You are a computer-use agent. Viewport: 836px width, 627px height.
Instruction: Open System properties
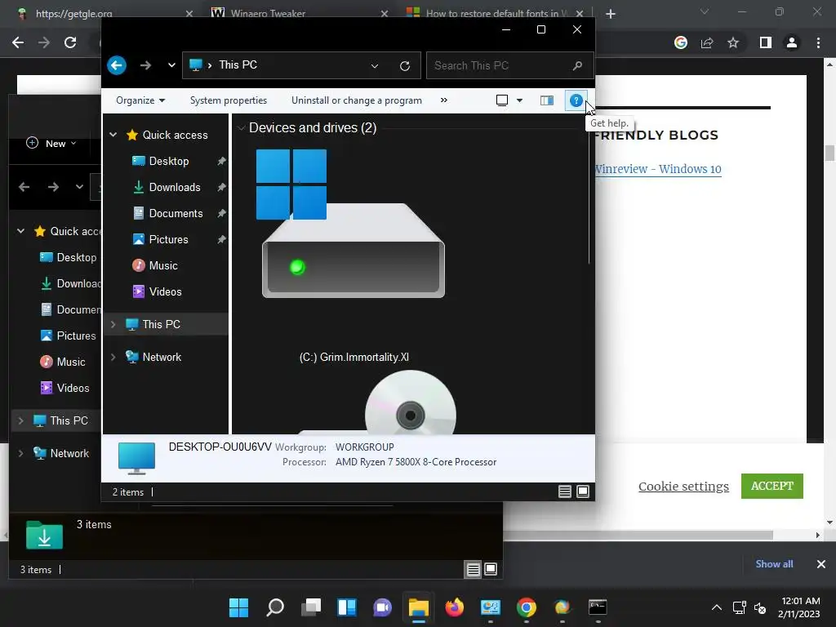click(x=229, y=100)
